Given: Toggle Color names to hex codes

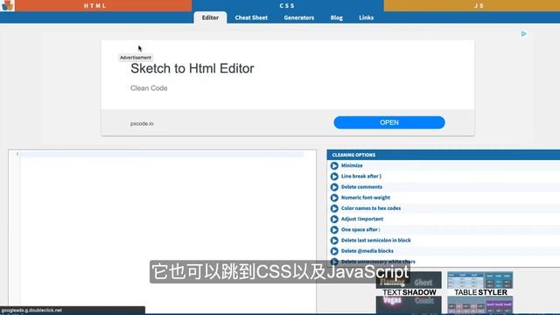Looking at the screenshot, I should [334, 208].
